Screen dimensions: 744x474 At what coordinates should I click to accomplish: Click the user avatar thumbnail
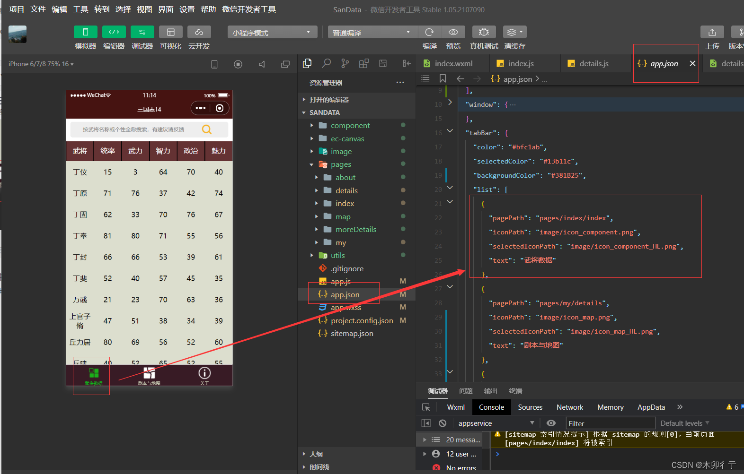point(18,34)
